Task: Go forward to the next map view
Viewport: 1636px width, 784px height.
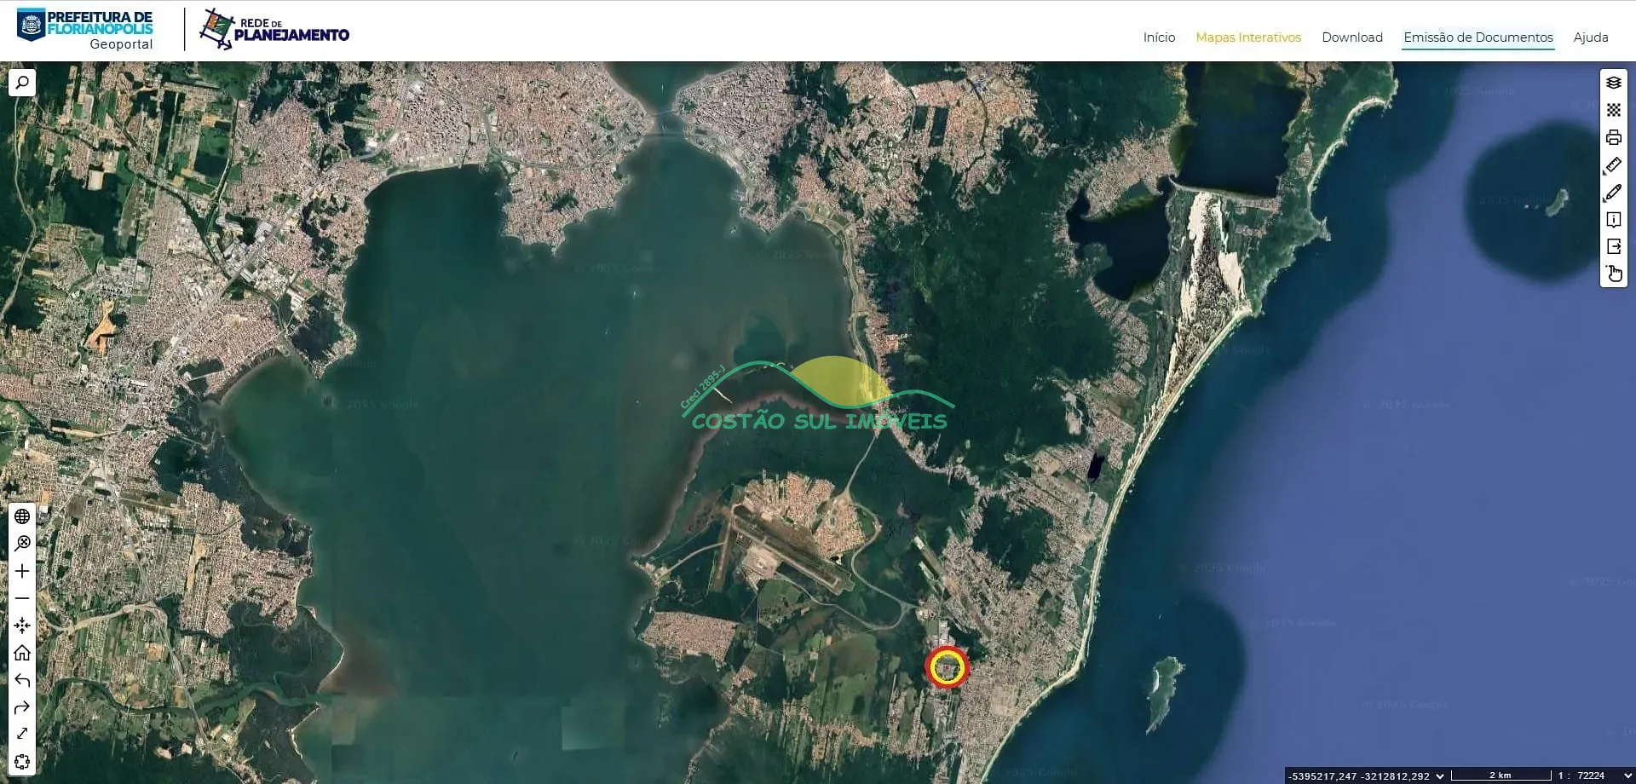Action: (22, 707)
